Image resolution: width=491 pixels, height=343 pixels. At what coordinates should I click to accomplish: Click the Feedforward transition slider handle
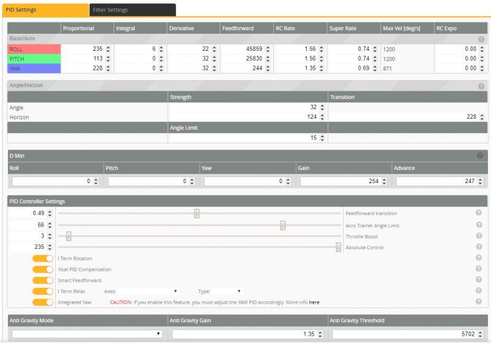tap(197, 213)
